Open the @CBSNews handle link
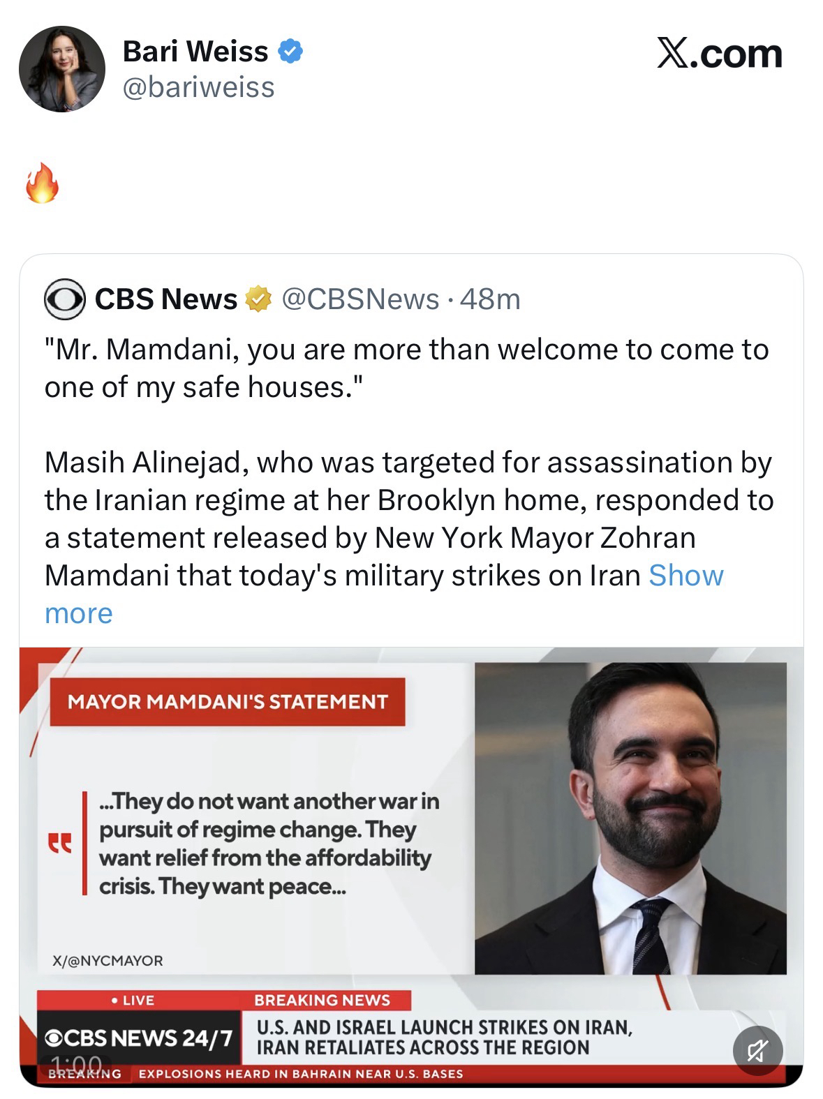 coord(360,299)
